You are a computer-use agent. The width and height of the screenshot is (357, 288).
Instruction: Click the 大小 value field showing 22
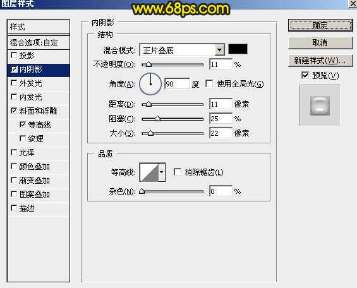click(221, 133)
